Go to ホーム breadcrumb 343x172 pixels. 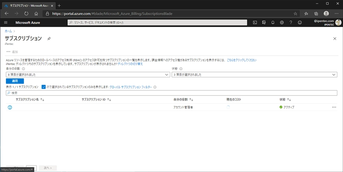[x=8, y=31]
